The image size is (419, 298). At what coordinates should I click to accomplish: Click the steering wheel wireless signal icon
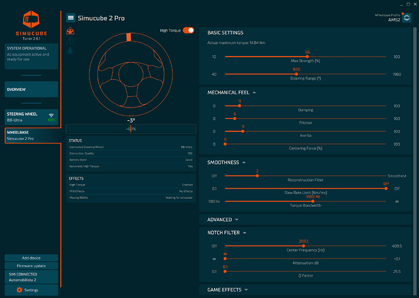point(51,114)
